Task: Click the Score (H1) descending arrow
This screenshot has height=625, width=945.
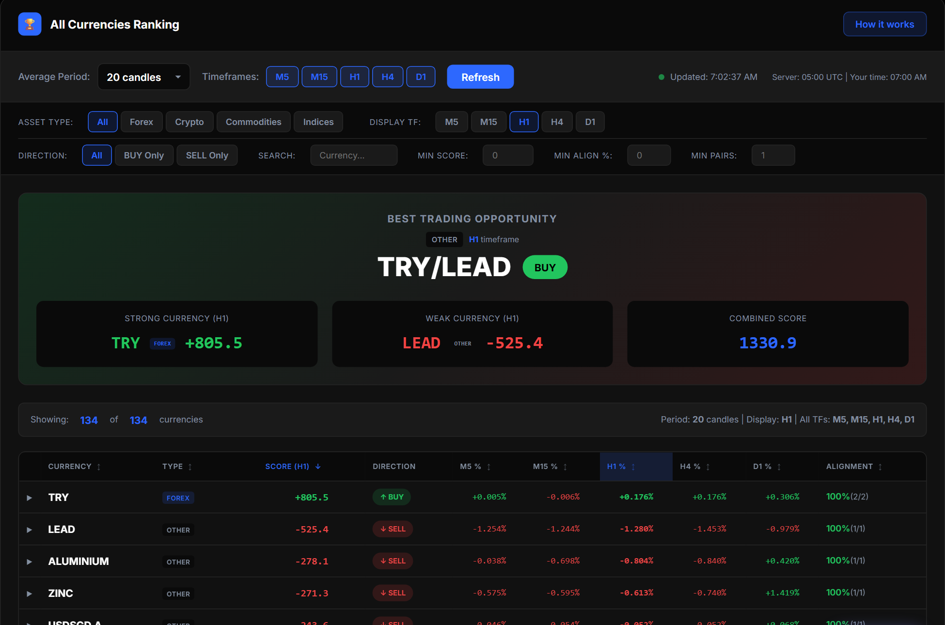Action: (x=318, y=466)
